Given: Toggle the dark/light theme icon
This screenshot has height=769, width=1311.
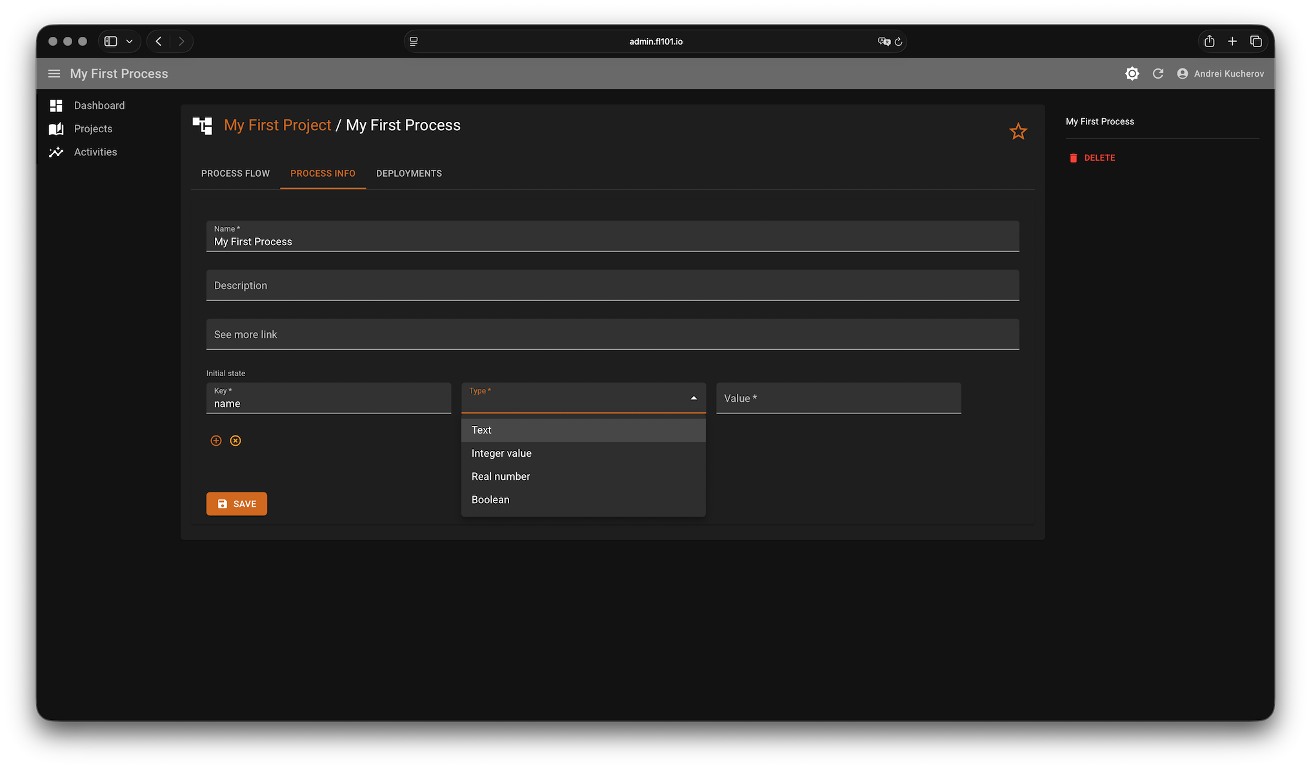Looking at the screenshot, I should point(1132,74).
